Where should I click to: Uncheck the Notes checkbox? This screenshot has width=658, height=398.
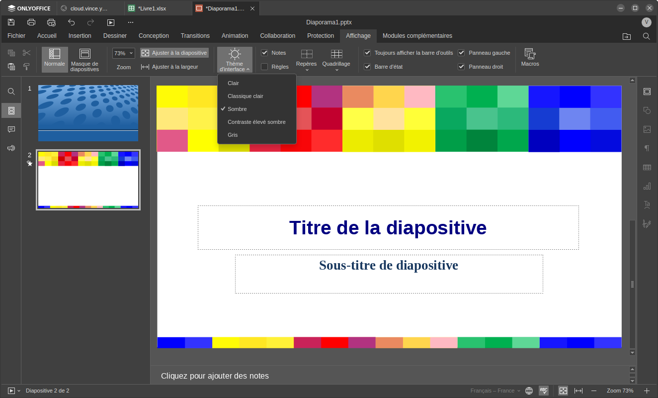265,53
